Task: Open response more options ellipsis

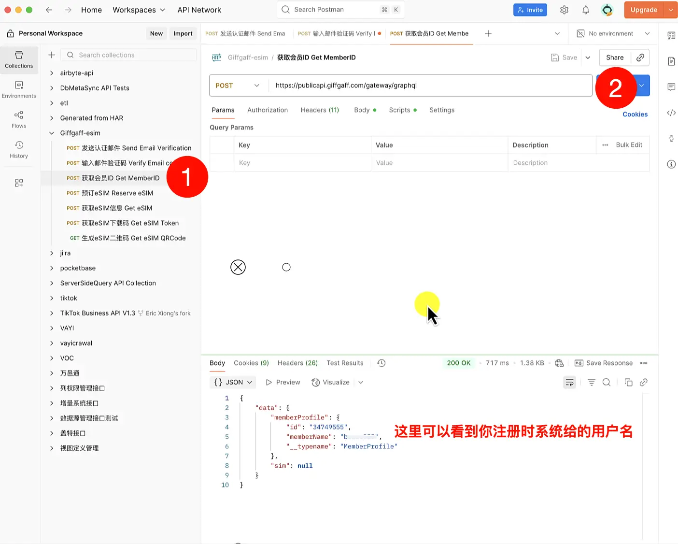Action: 643,363
